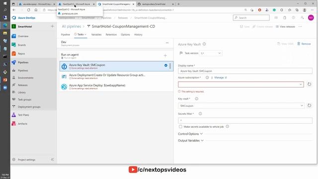
Task: Open View releases
Action: tap(285, 26)
